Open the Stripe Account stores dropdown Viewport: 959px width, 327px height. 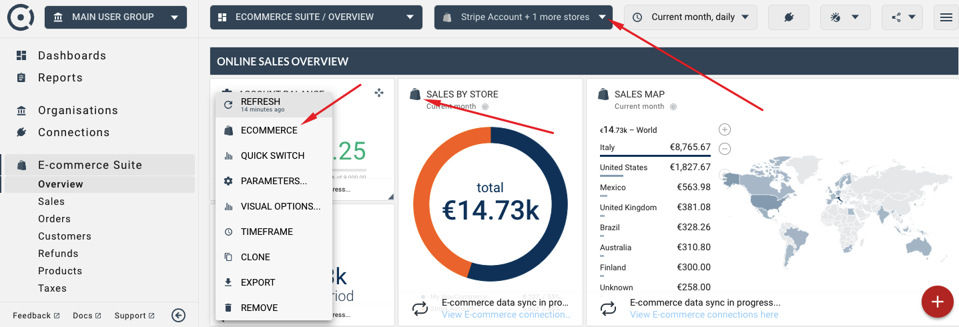pyautogui.click(x=523, y=17)
